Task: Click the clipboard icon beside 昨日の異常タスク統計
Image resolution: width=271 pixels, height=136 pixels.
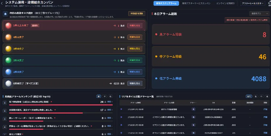Action: point(5,14)
